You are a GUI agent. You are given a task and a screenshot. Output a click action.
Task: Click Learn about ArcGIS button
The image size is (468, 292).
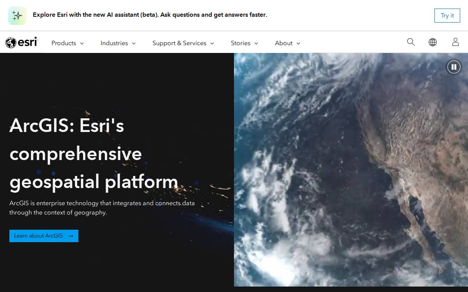[44, 236]
